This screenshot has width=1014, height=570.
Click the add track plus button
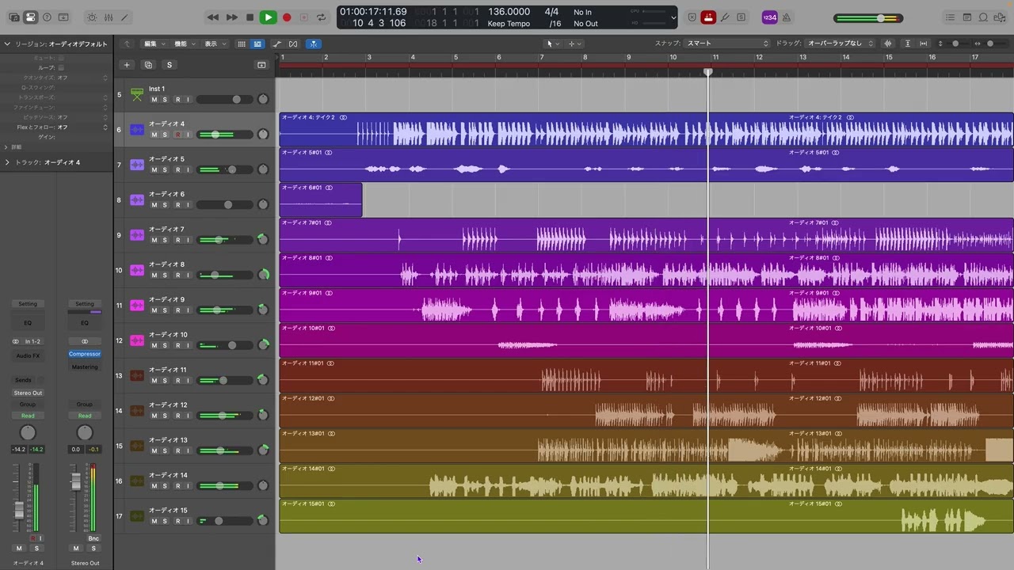click(x=127, y=65)
